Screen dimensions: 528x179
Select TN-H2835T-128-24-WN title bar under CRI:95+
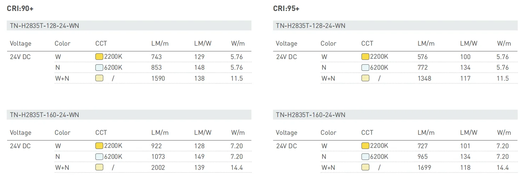tap(395, 25)
